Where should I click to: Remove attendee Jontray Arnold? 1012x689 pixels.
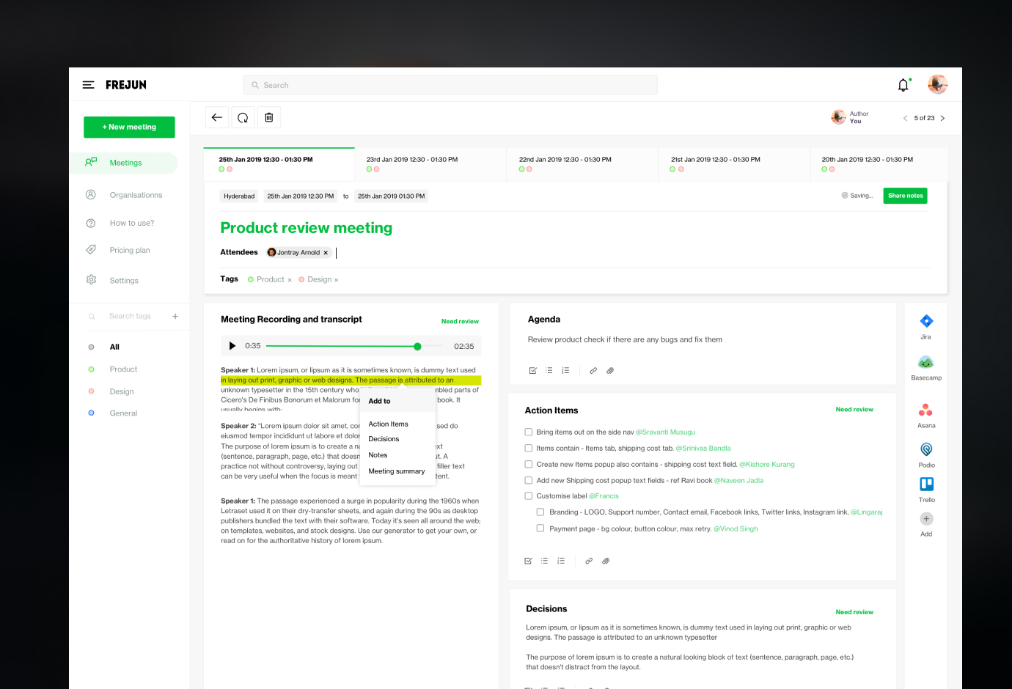(x=326, y=253)
